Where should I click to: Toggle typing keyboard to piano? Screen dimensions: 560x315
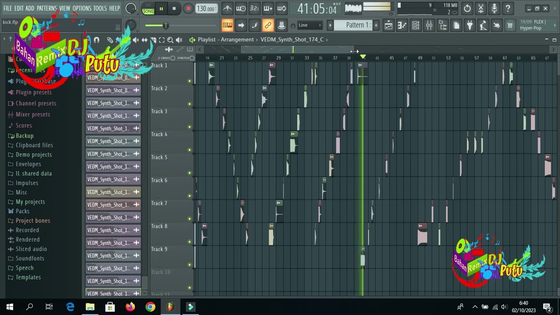tap(227, 25)
